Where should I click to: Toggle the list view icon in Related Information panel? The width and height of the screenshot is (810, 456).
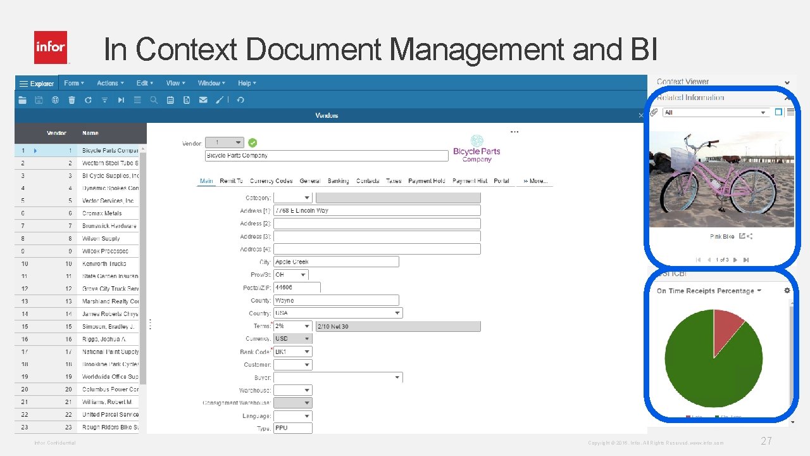(x=790, y=111)
